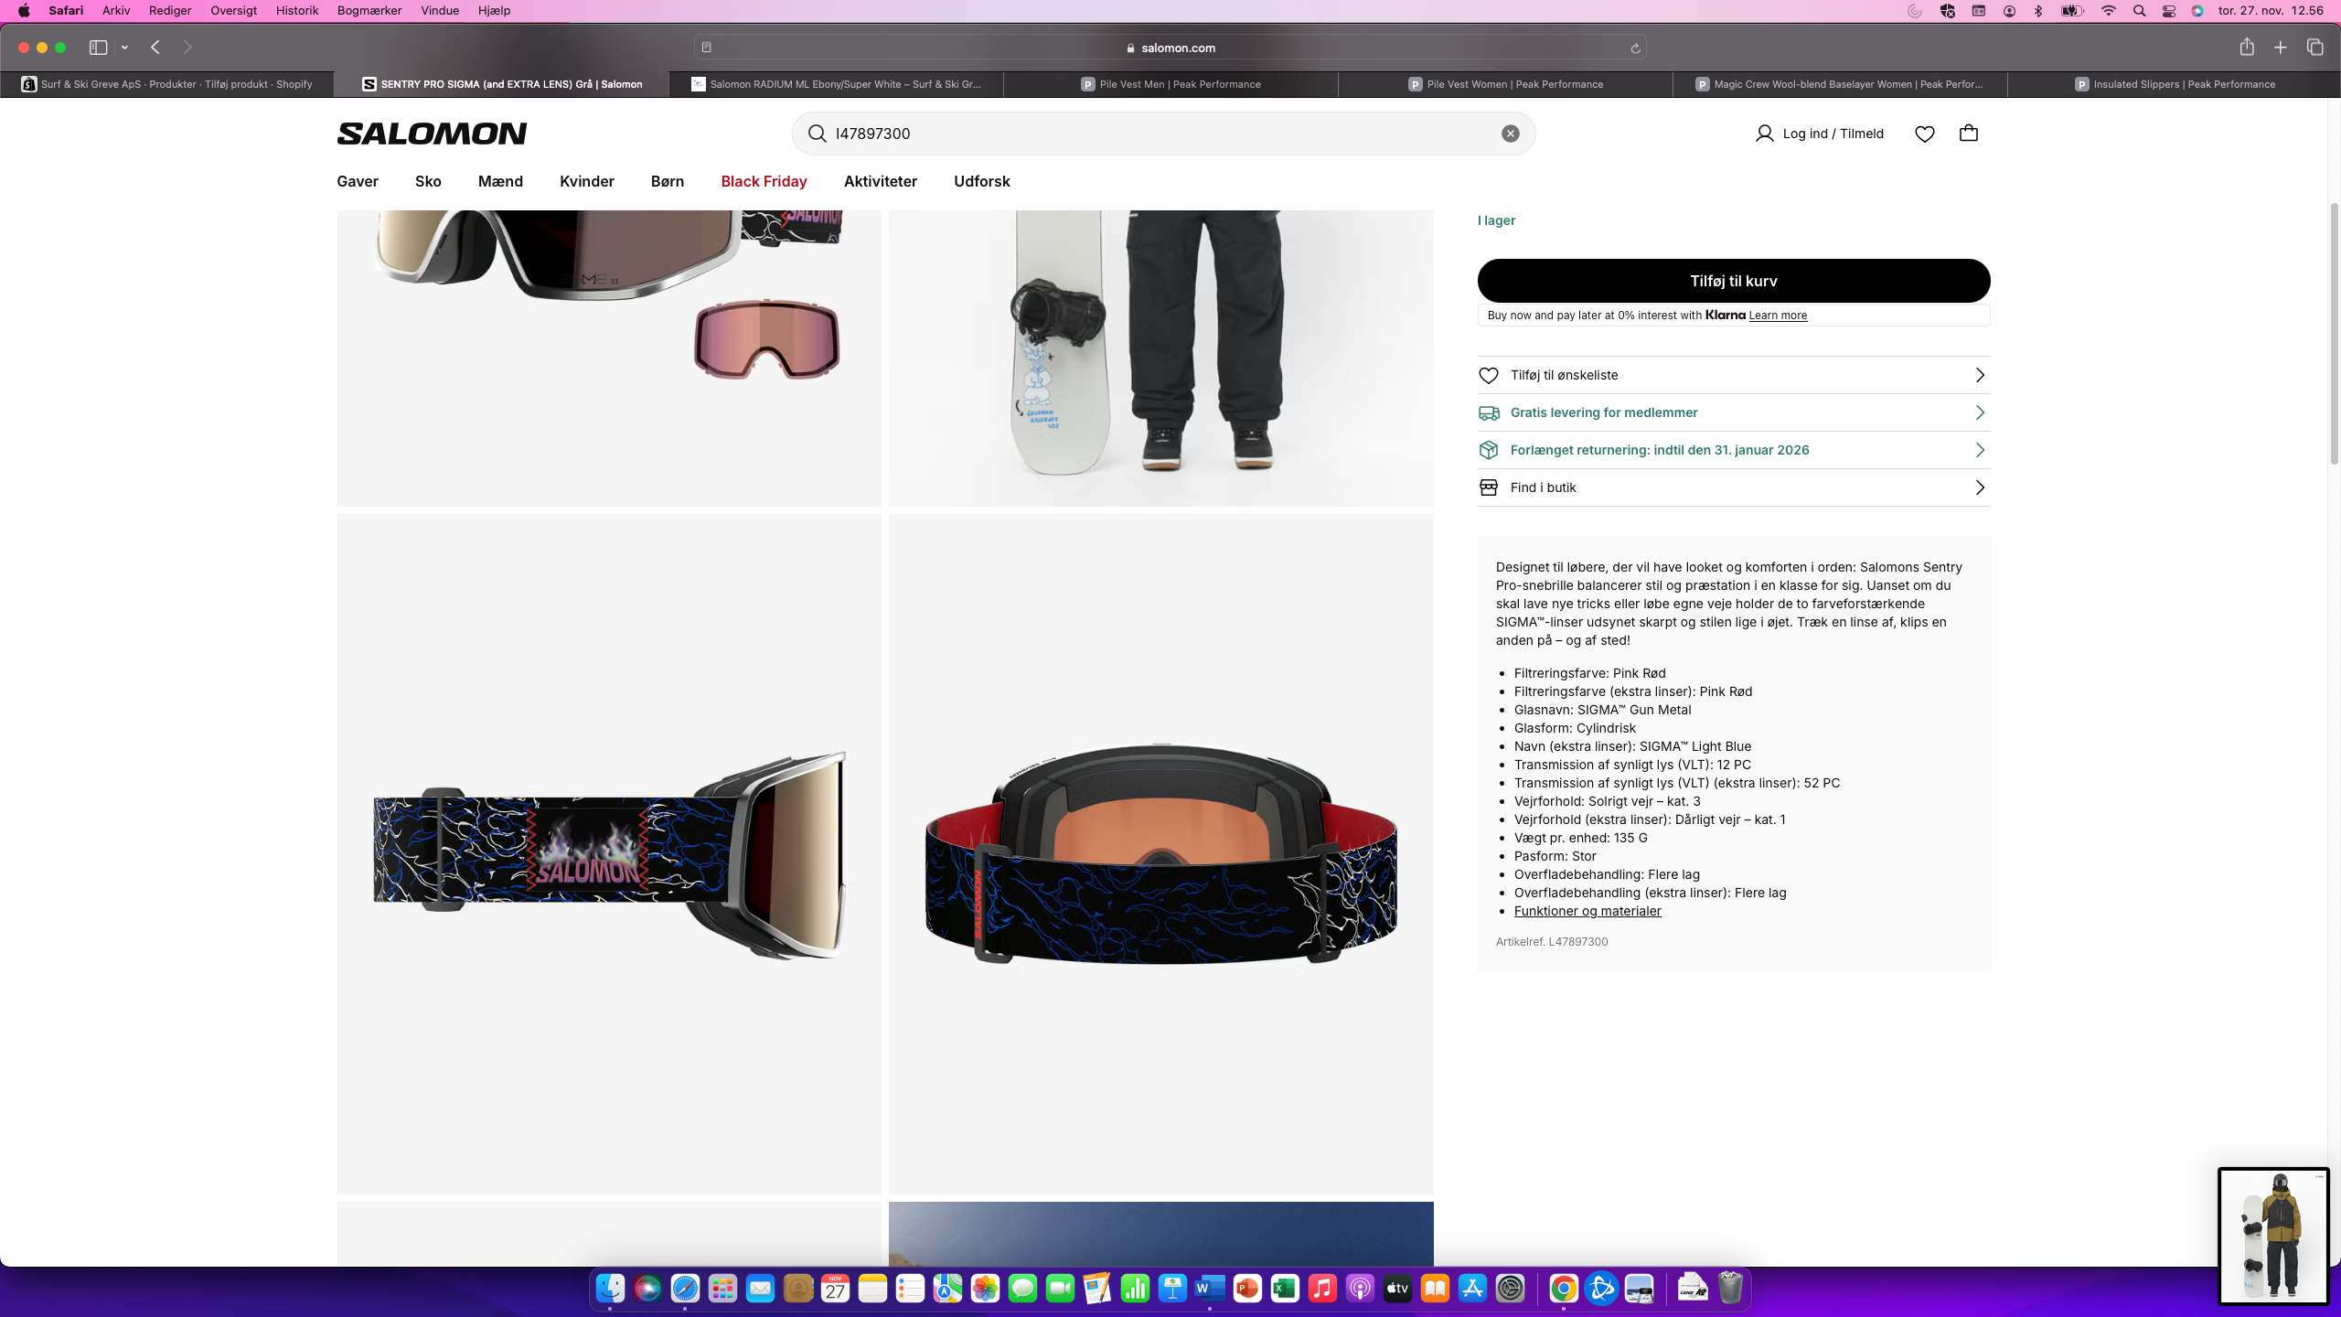Expand Gratis levering for medlemmer row

(1733, 412)
